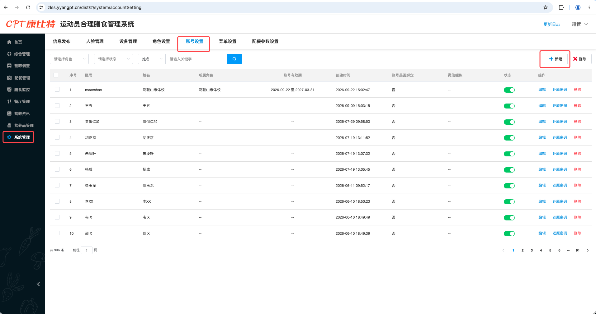Image resolution: width=596 pixels, height=314 pixels.
Task: Open the 请选择角色 dropdown
Action: tap(69, 59)
